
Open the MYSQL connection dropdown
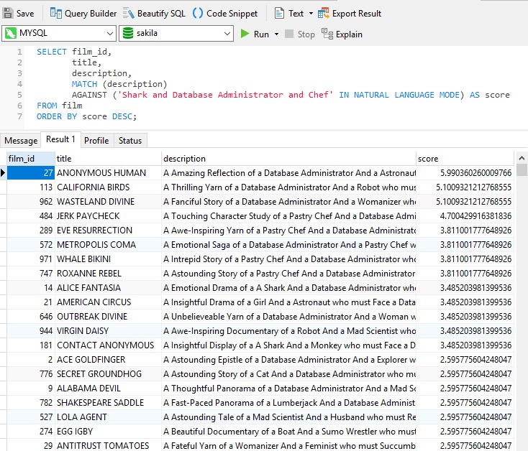(110, 34)
